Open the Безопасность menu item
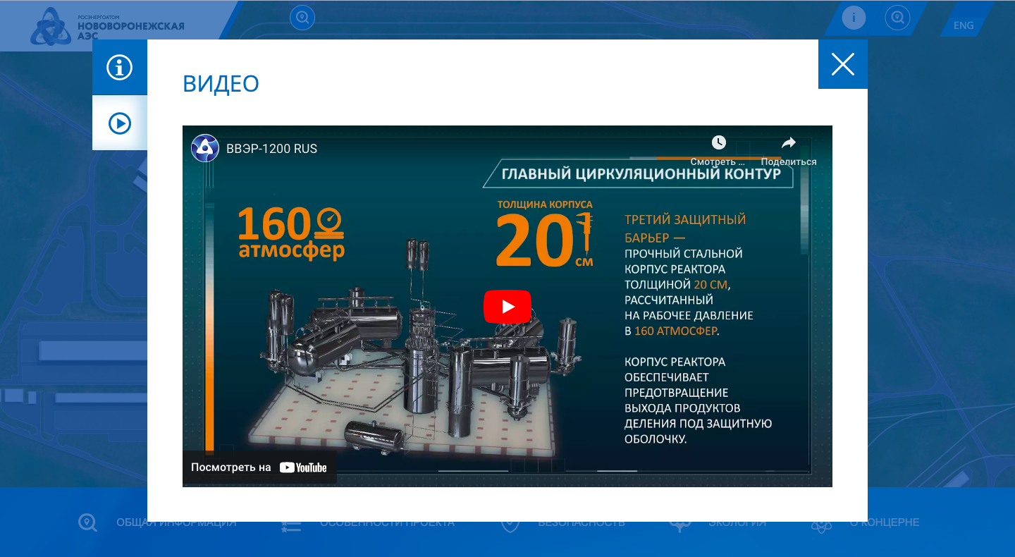Image resolution: width=1015 pixels, height=557 pixels. [581, 523]
